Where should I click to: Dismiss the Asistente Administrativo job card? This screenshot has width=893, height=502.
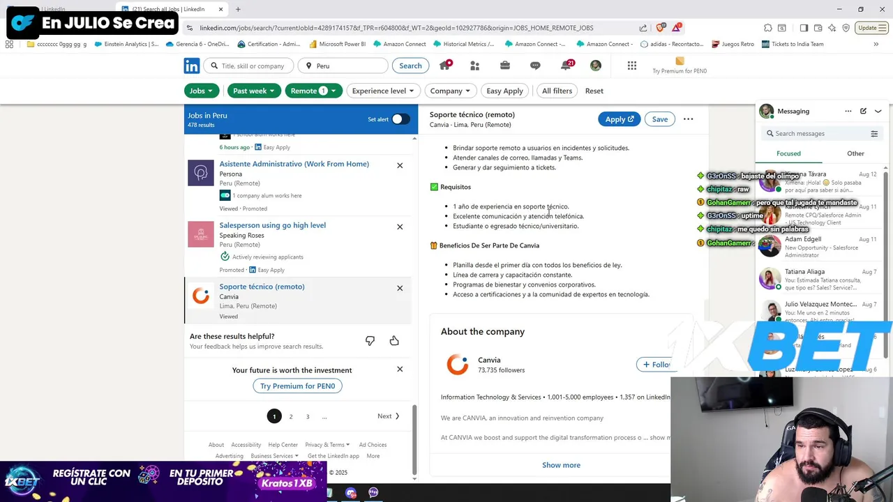tap(400, 165)
